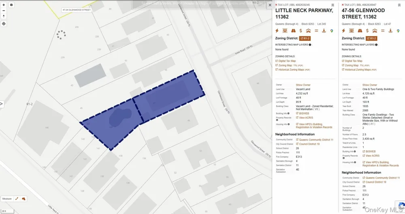
Task: Click Intersecting Map Layers info icon, Little Neck panel
Action: click(x=310, y=45)
